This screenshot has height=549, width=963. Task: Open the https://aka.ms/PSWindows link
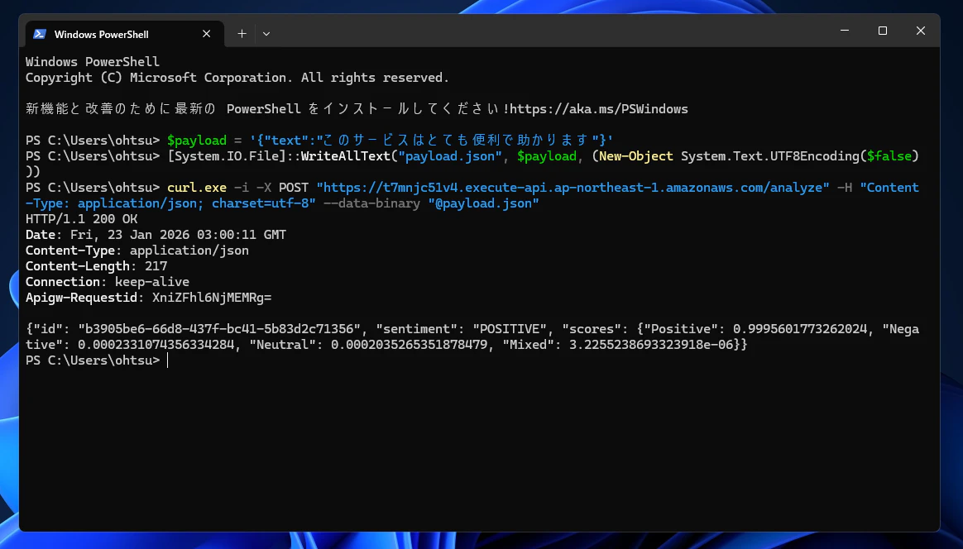coord(599,108)
